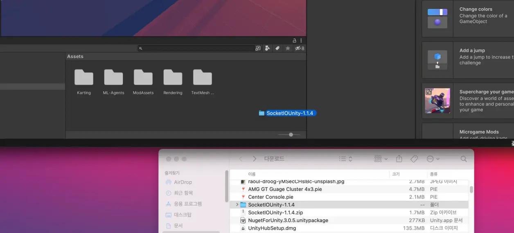Image resolution: width=514 pixels, height=233 pixels.
Task: Click the Finder share icon
Action: tap(399, 159)
